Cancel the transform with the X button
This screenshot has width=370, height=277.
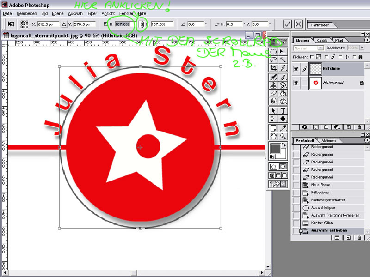point(299,24)
